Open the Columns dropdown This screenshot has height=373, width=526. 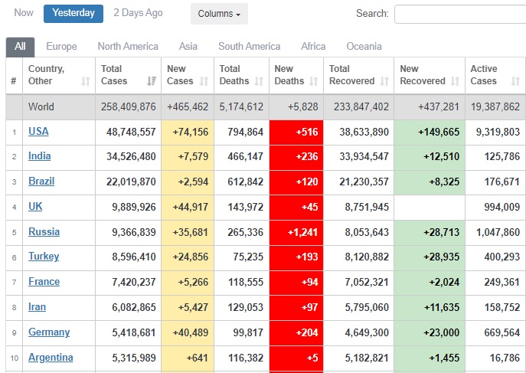219,14
